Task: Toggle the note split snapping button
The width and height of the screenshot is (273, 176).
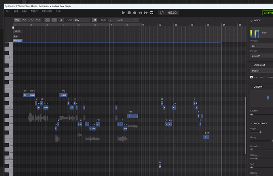Action: [54, 20]
